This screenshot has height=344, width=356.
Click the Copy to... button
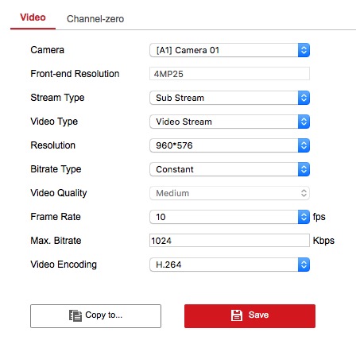pos(95,316)
